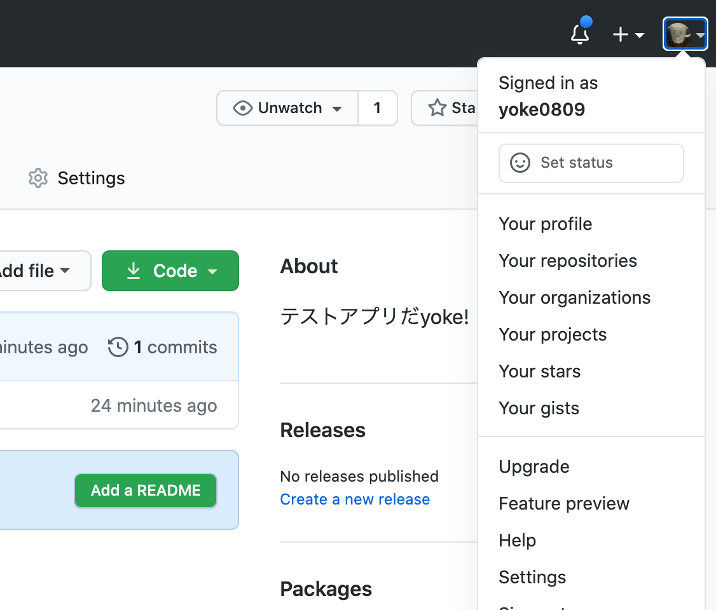
Task: Click the Packages heading
Action: tap(326, 589)
